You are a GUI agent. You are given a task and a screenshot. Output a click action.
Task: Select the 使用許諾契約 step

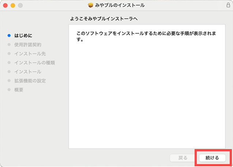click(28, 45)
